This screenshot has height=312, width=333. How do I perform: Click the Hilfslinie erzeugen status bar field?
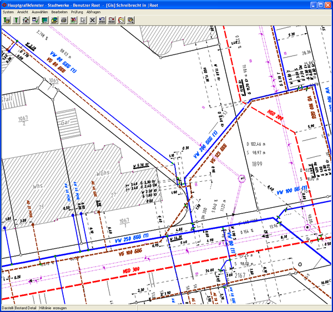(x=53, y=307)
